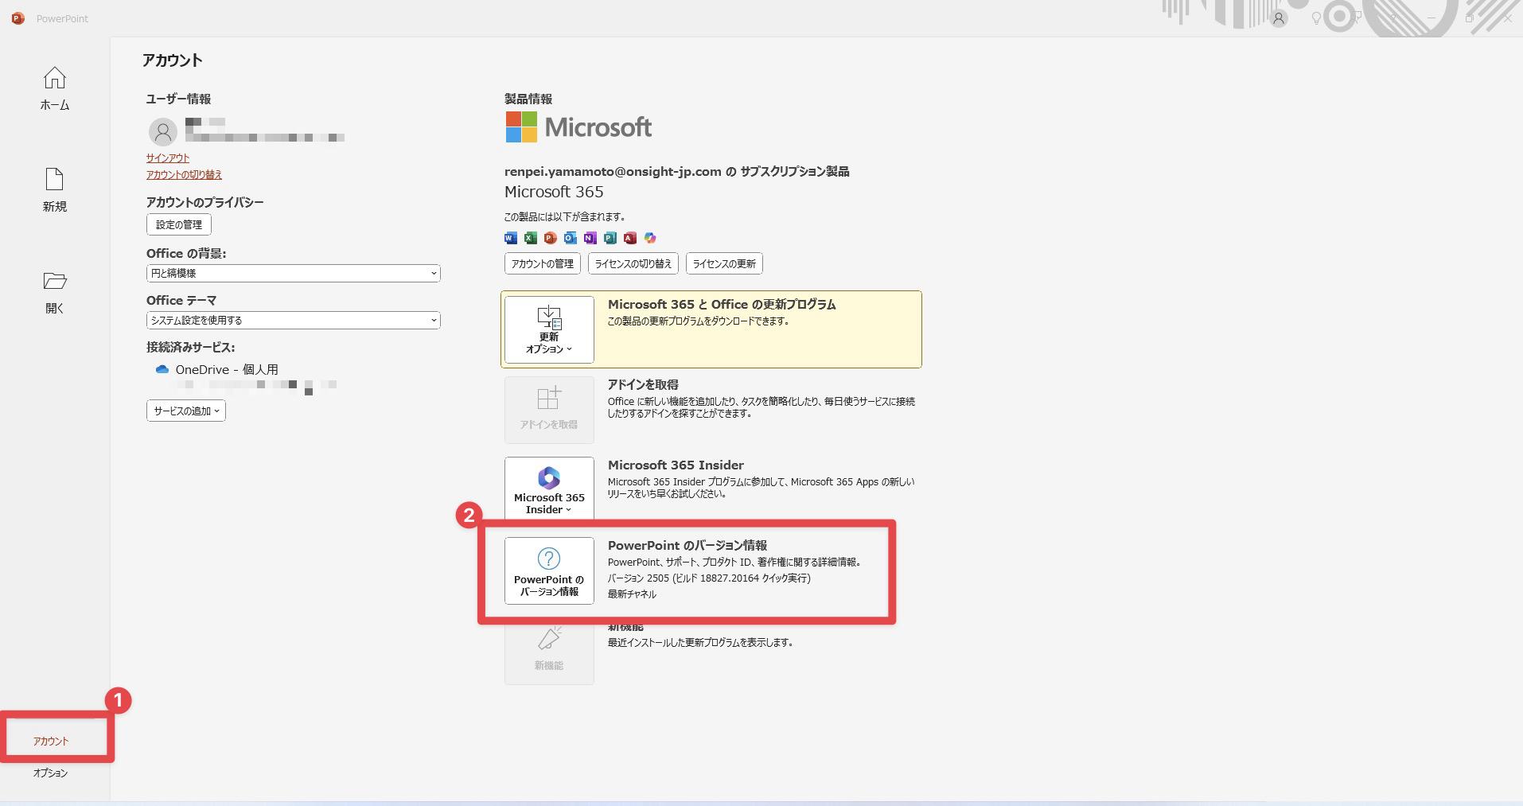Click the Microsoft 365 Insider heading text
The height and width of the screenshot is (806, 1523).
676,465
